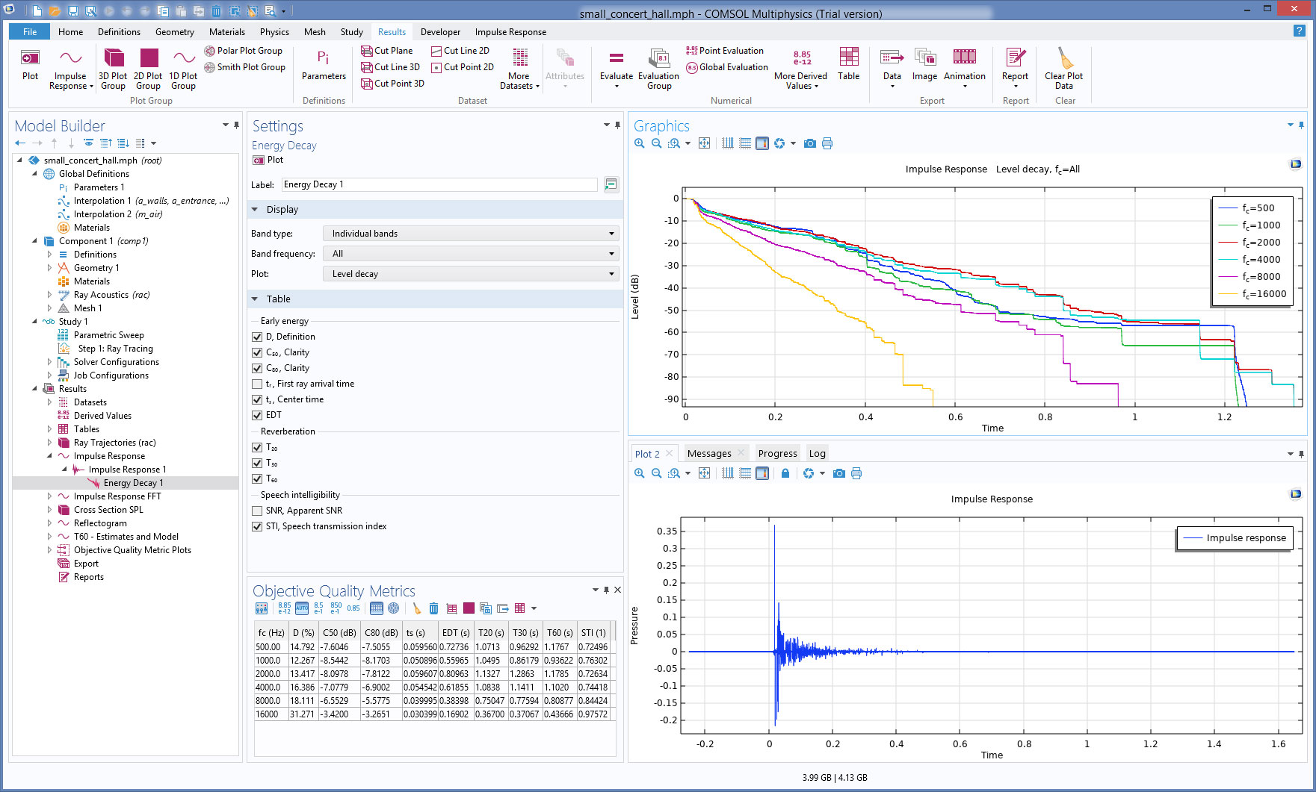This screenshot has height=792, width=1316.
Task: Open the Physics ribbon tab
Action: point(274,32)
